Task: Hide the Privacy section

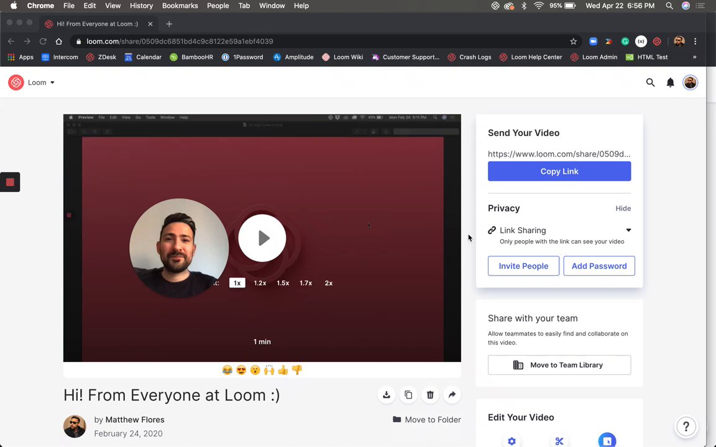Action: pos(623,209)
